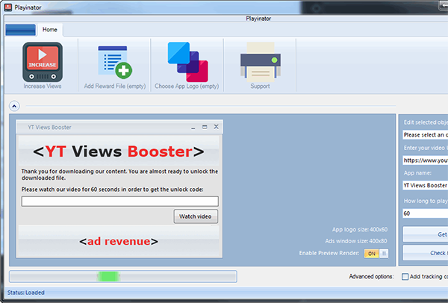Maximize the YT Views Booster preview window

point(205,127)
